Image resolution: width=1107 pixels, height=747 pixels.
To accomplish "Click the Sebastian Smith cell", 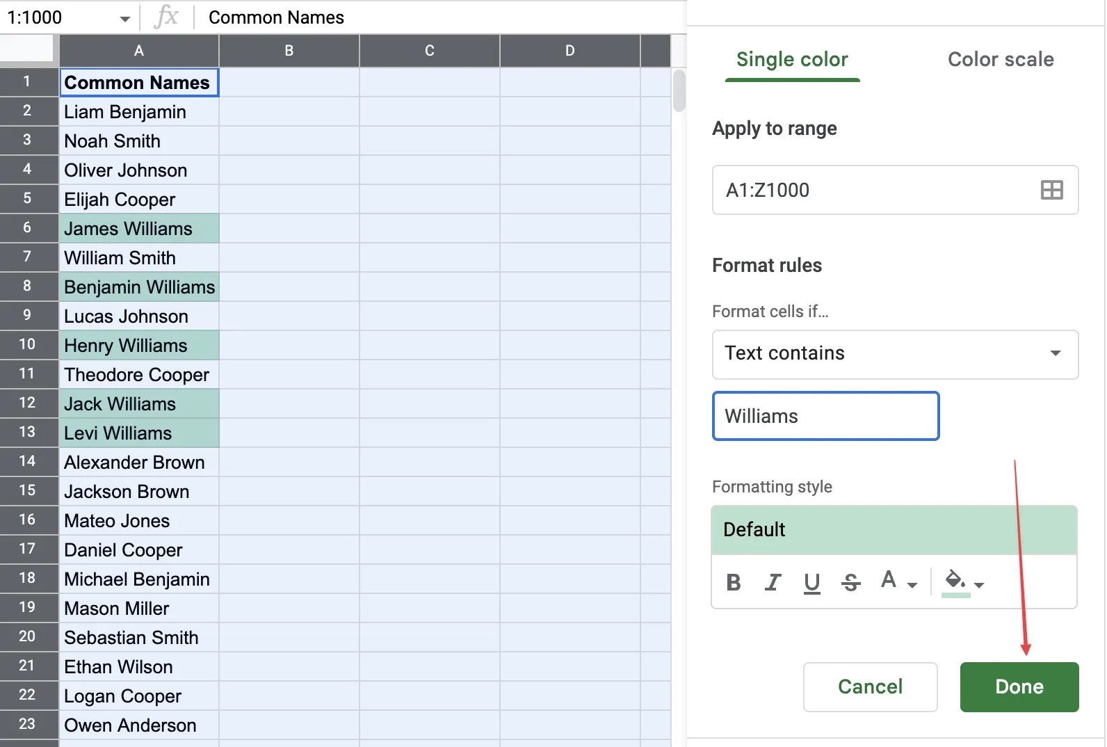I will pos(139,637).
